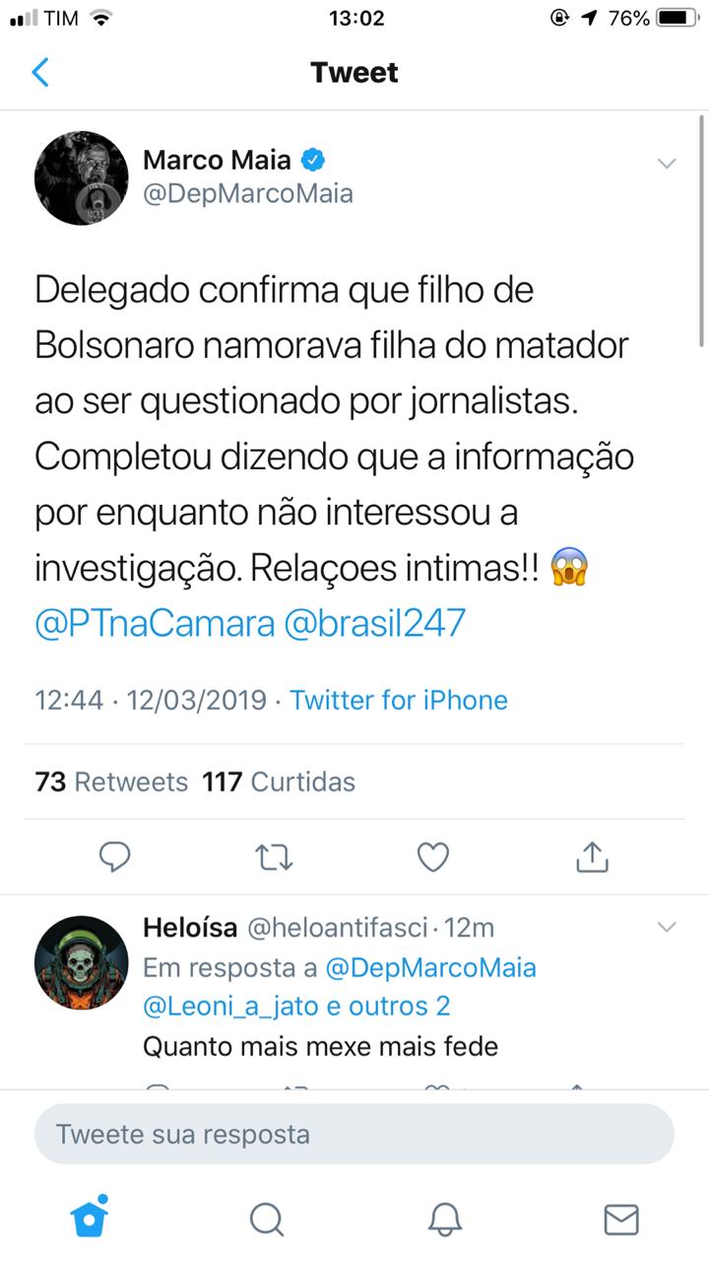Open the Notifications bell tab
The height and width of the screenshot is (1262, 709).
[x=444, y=1220]
